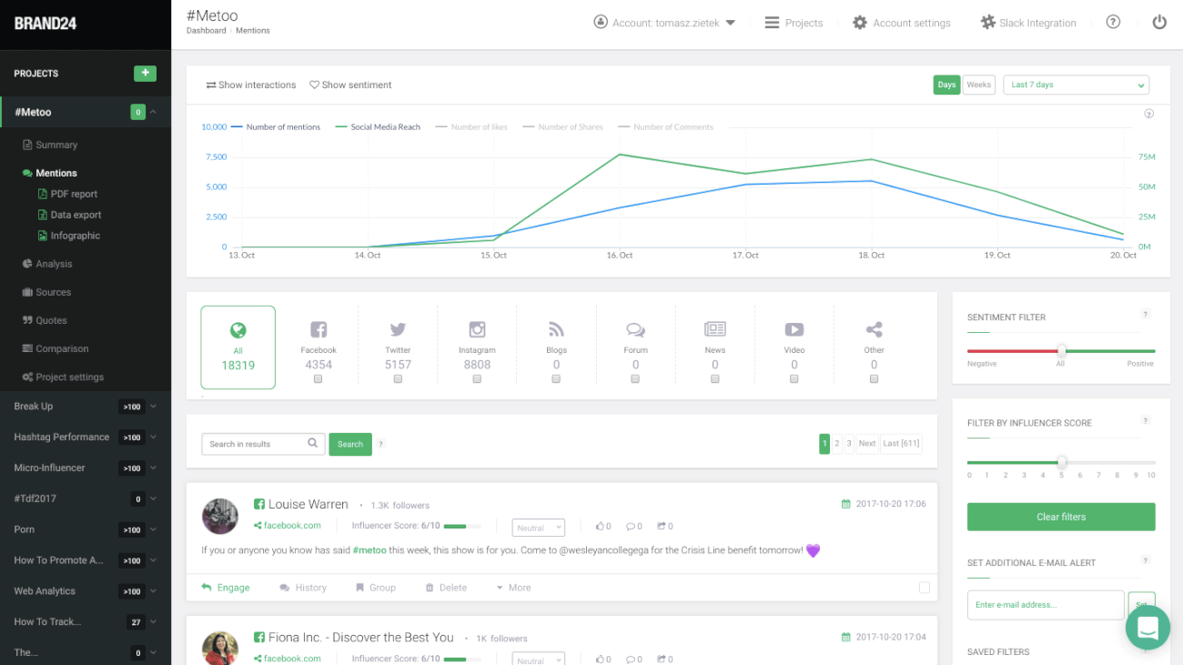Viewport: 1183px width, 665px height.
Task: Open sentiment filter help icon
Action: (1146, 314)
